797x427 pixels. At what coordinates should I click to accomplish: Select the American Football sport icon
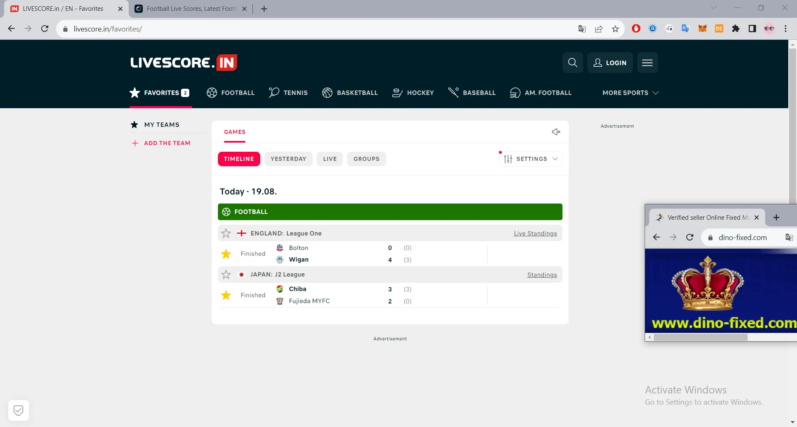click(x=515, y=92)
